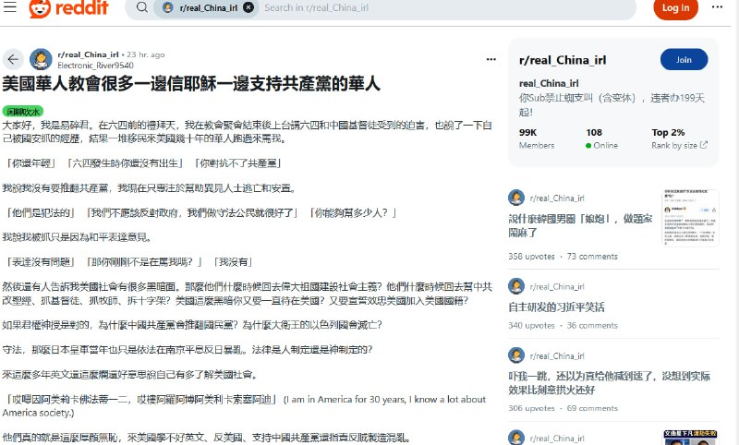The image size is (739, 445).
Task: Click the English line 'I am in America for 30 years'
Action: 244,405
